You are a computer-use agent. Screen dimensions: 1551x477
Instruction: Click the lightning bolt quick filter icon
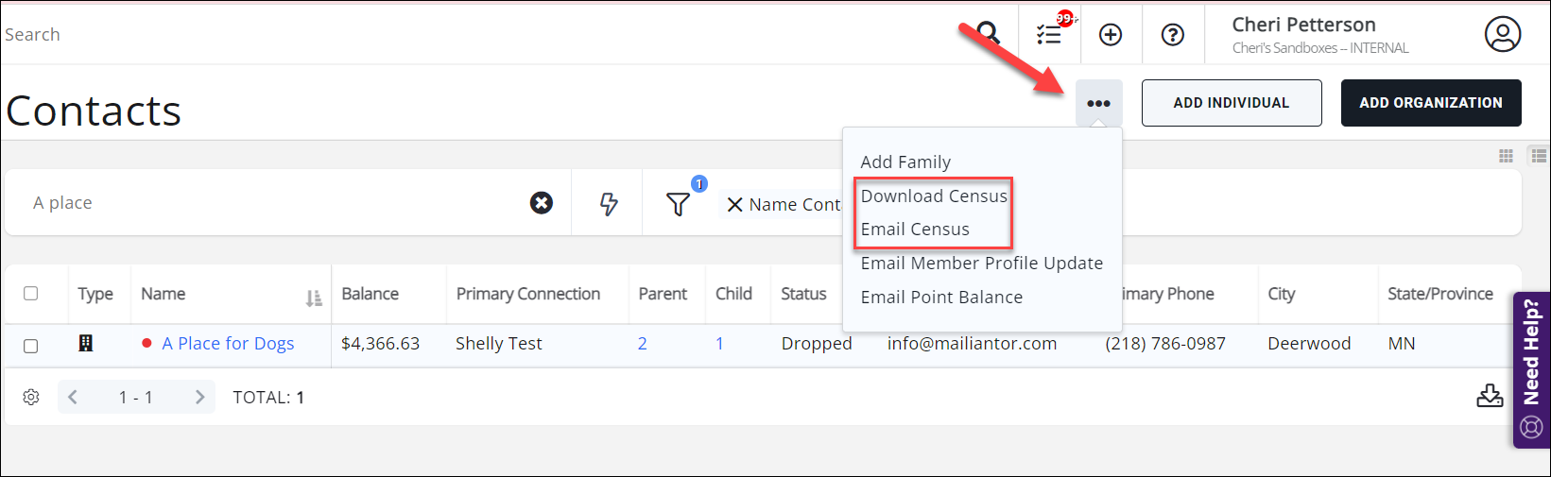[x=609, y=203]
